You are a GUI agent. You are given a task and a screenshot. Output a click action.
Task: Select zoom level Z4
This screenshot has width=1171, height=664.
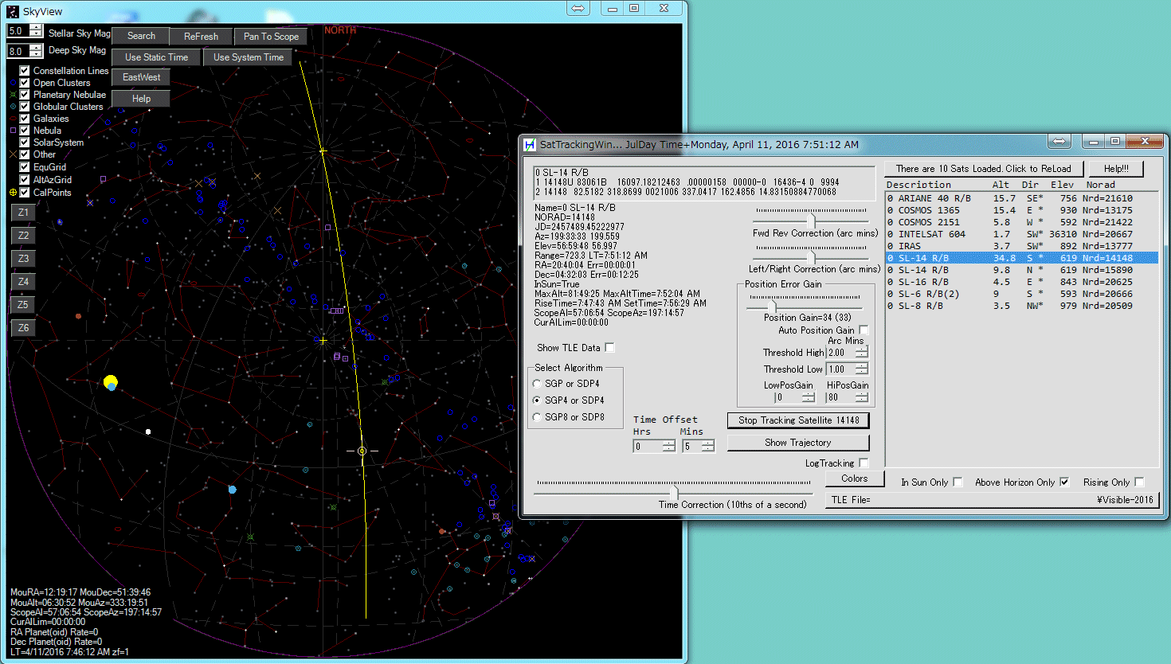(x=23, y=282)
